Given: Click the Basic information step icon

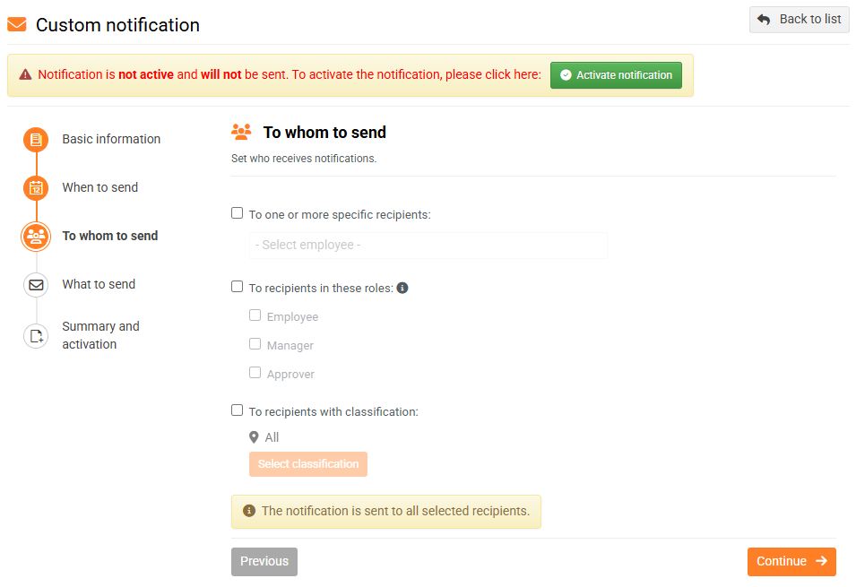Looking at the screenshot, I should click(36, 139).
